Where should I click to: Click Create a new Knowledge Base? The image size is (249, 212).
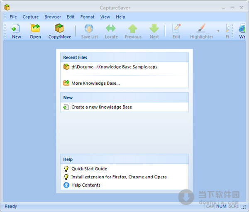coord(102,107)
